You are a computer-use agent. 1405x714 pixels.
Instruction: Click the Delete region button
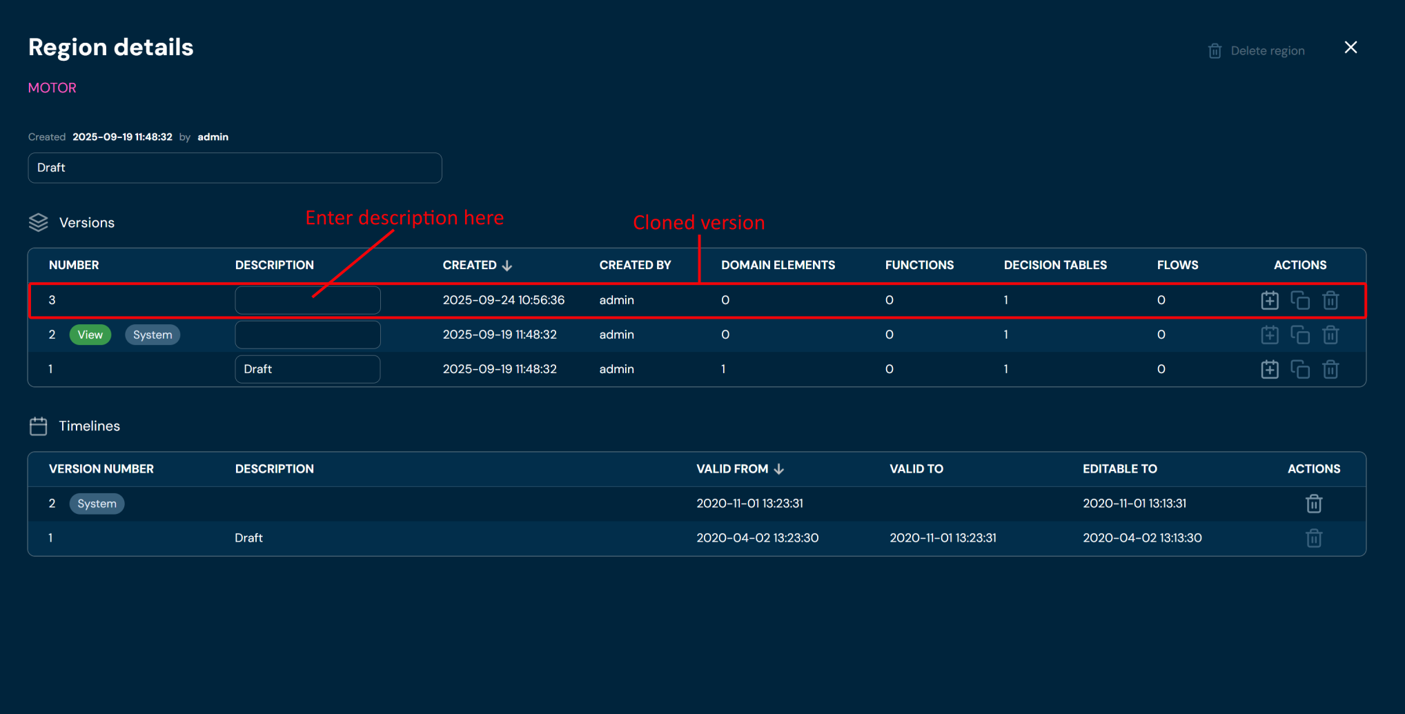[x=1257, y=51]
